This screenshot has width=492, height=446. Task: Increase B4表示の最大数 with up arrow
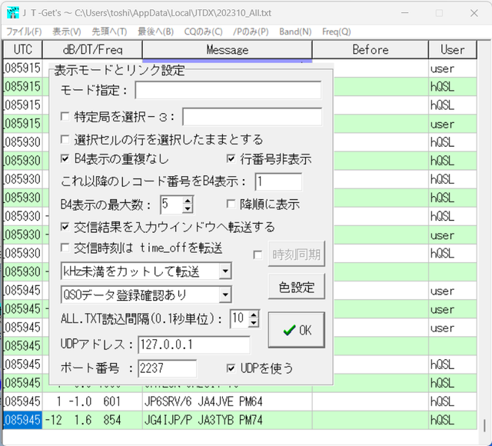[188, 201]
